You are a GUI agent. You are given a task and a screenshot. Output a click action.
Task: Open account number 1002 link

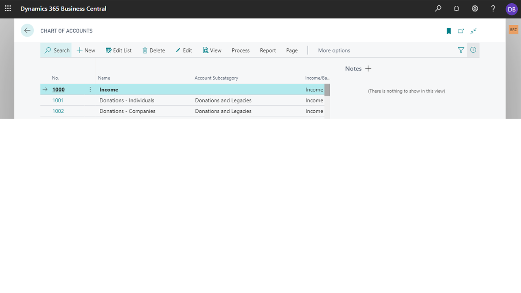[58, 111]
